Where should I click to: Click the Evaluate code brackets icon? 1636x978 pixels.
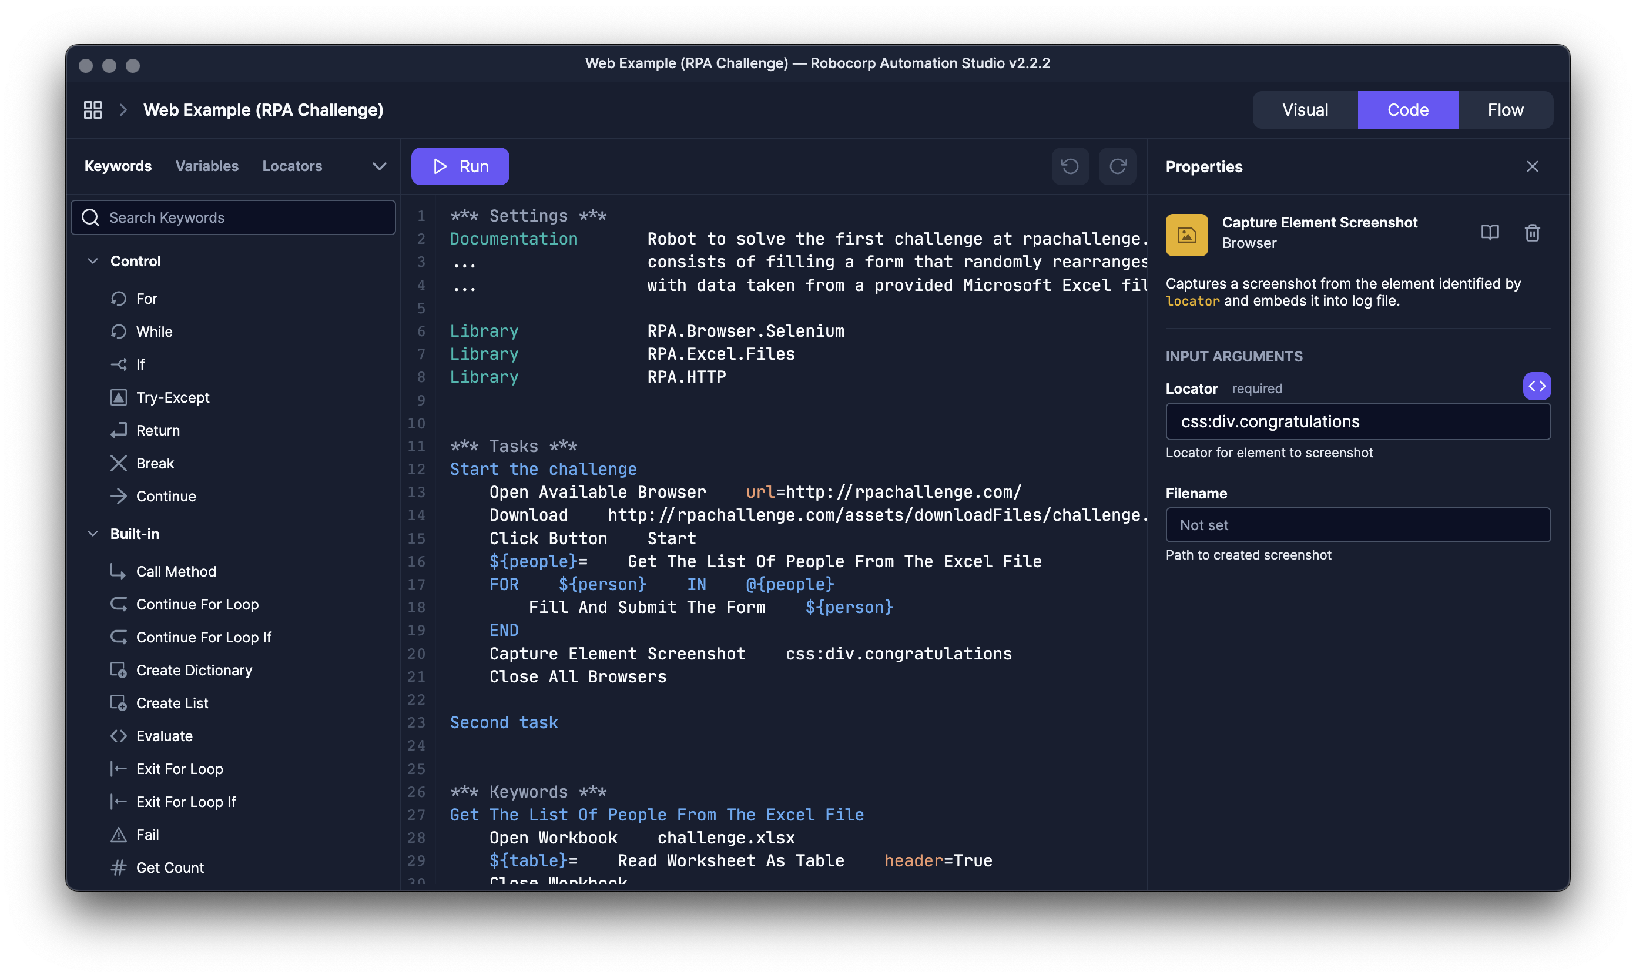pyautogui.click(x=119, y=736)
